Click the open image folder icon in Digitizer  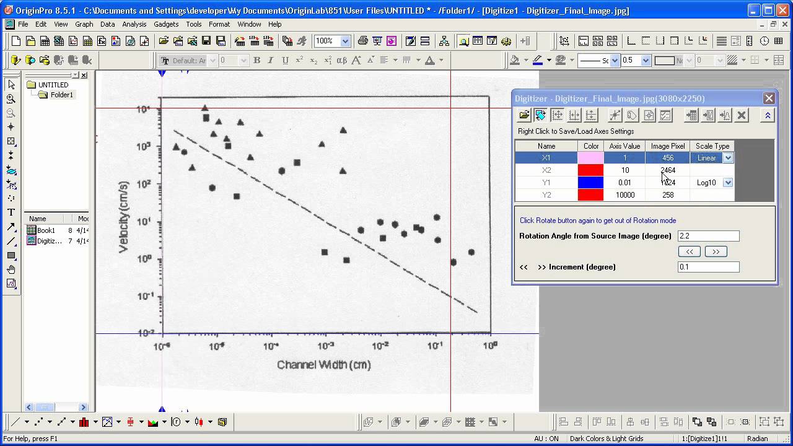coord(524,115)
